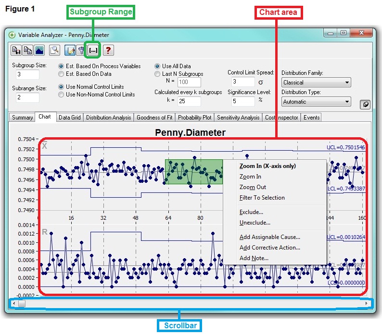Open the Distribution Type dropdown

tap(316, 102)
